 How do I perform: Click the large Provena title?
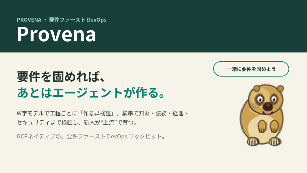coord(56,34)
